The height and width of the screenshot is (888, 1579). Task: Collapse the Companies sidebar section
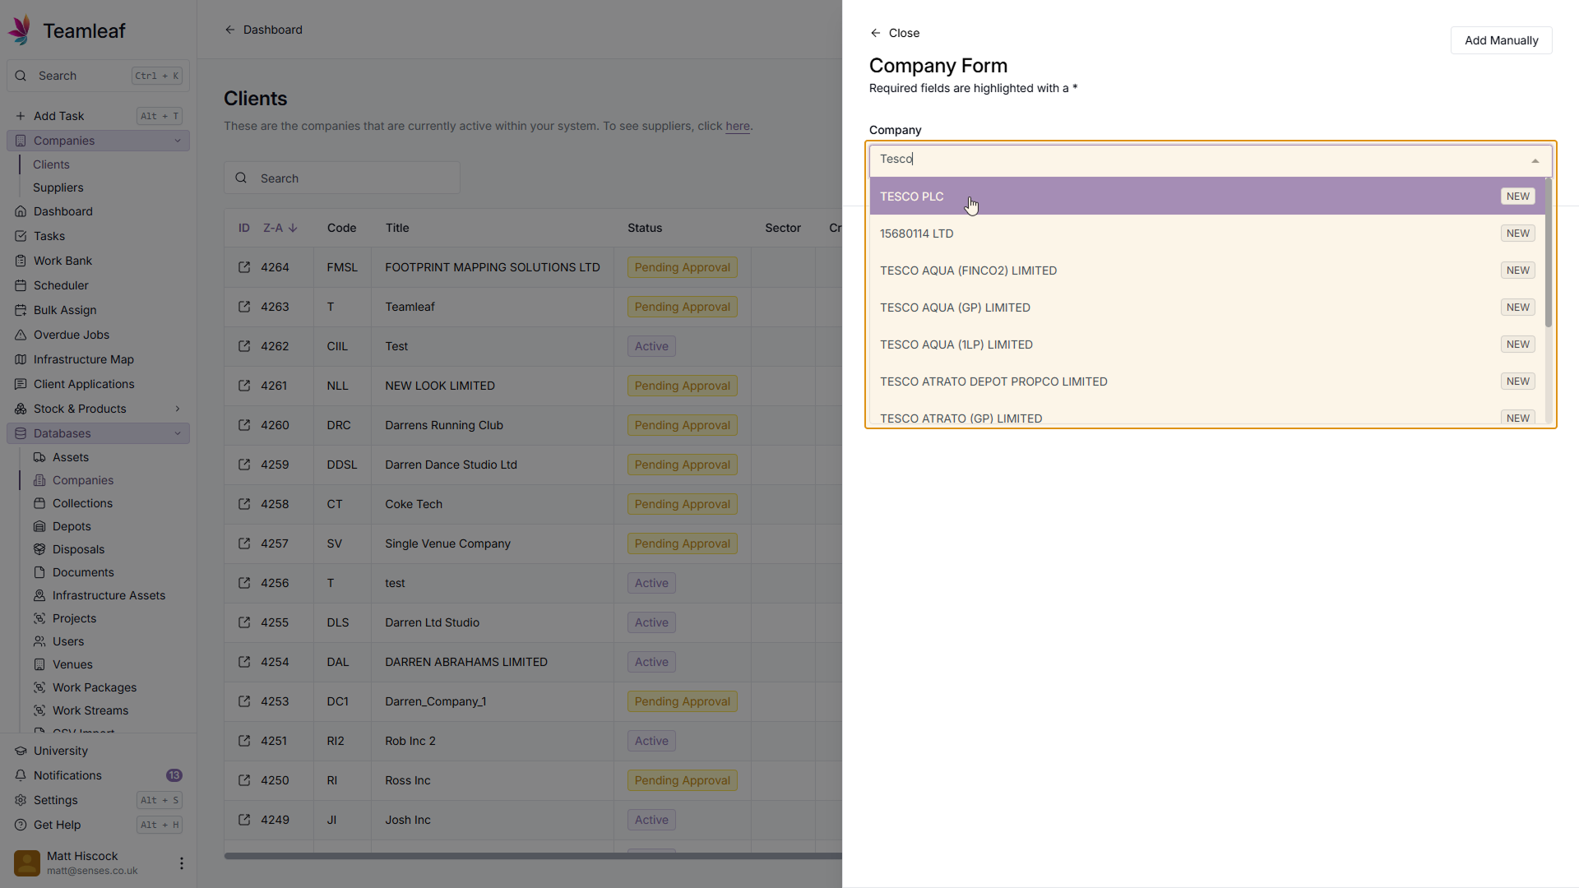click(x=178, y=141)
